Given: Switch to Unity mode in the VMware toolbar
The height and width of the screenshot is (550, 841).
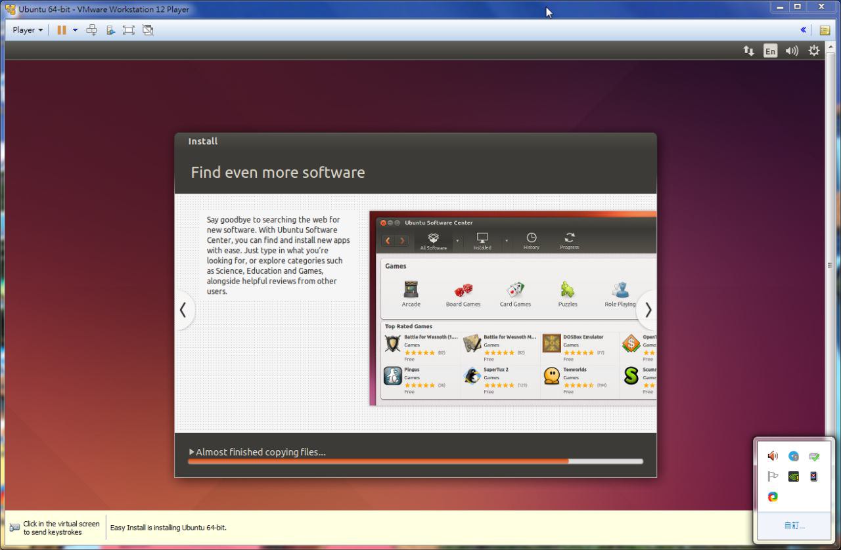Looking at the screenshot, I should point(148,30).
